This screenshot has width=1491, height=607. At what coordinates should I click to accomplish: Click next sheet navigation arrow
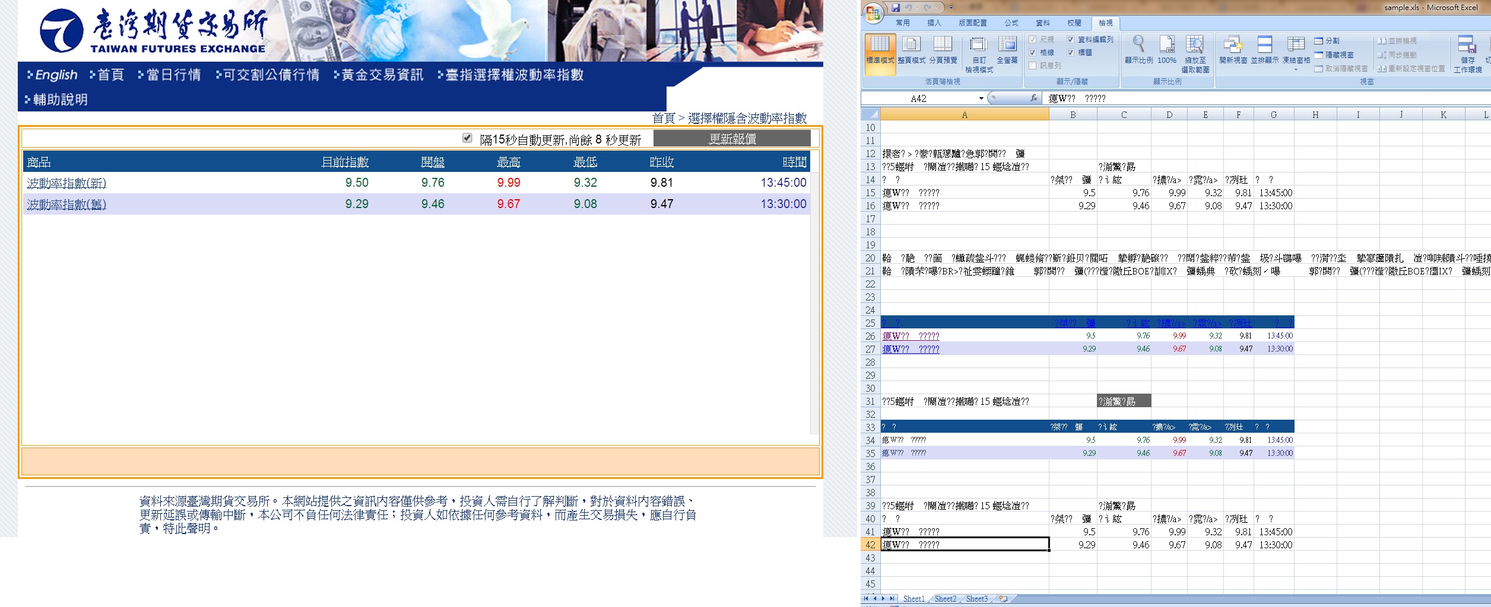(x=884, y=599)
